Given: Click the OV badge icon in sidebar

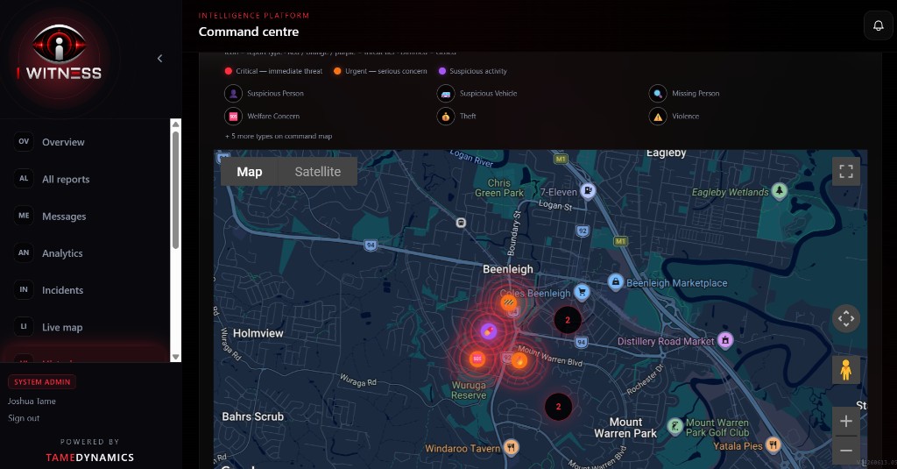Looking at the screenshot, I should (24, 141).
